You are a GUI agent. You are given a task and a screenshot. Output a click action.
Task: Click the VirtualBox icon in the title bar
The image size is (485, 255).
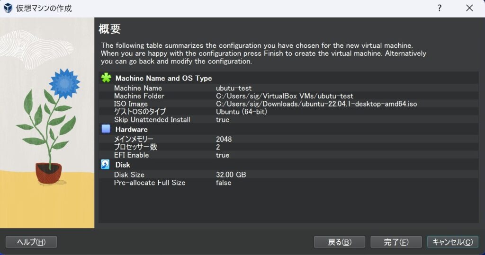point(8,8)
